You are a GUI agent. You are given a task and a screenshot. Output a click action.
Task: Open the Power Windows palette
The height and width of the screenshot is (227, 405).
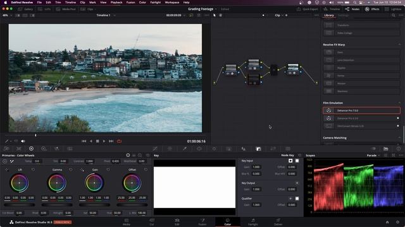click(199, 149)
